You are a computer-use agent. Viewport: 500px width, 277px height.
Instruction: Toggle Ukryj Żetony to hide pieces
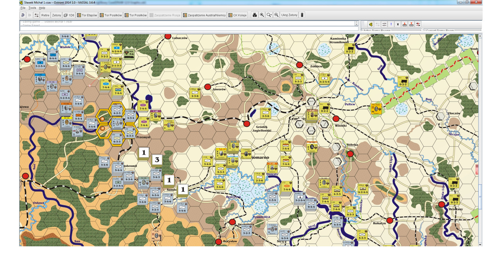[x=289, y=15]
